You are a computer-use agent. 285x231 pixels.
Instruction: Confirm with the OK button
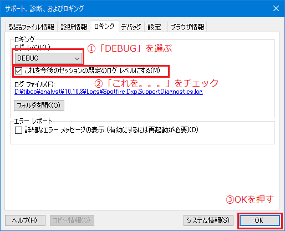[259, 220]
